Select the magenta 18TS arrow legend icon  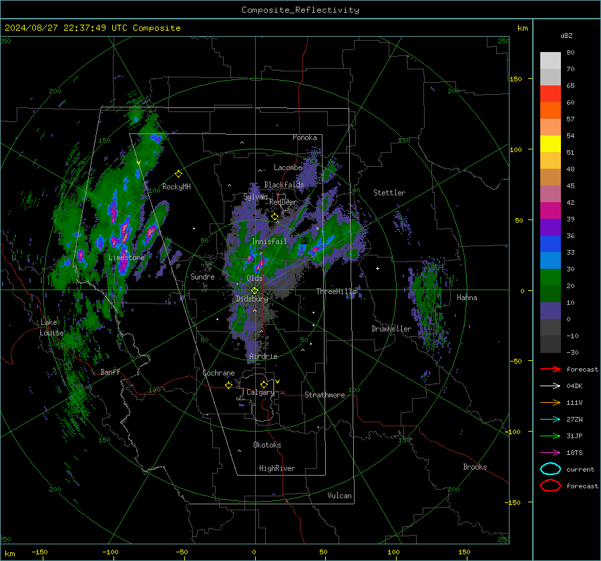(550, 453)
